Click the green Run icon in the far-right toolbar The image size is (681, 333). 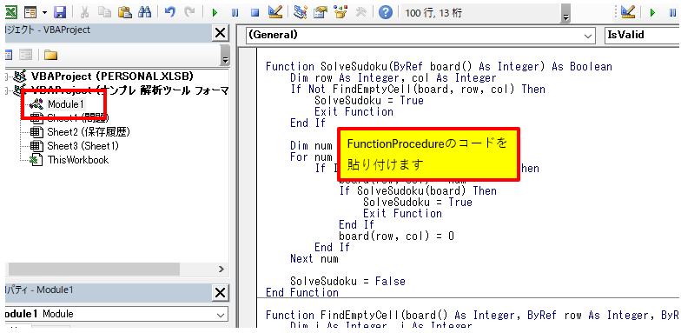(652, 12)
